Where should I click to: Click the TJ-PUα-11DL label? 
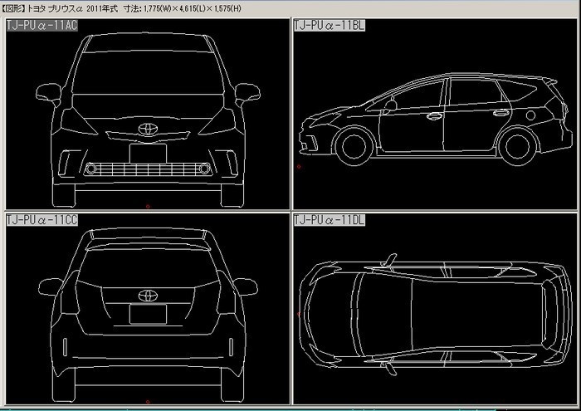[x=329, y=220]
